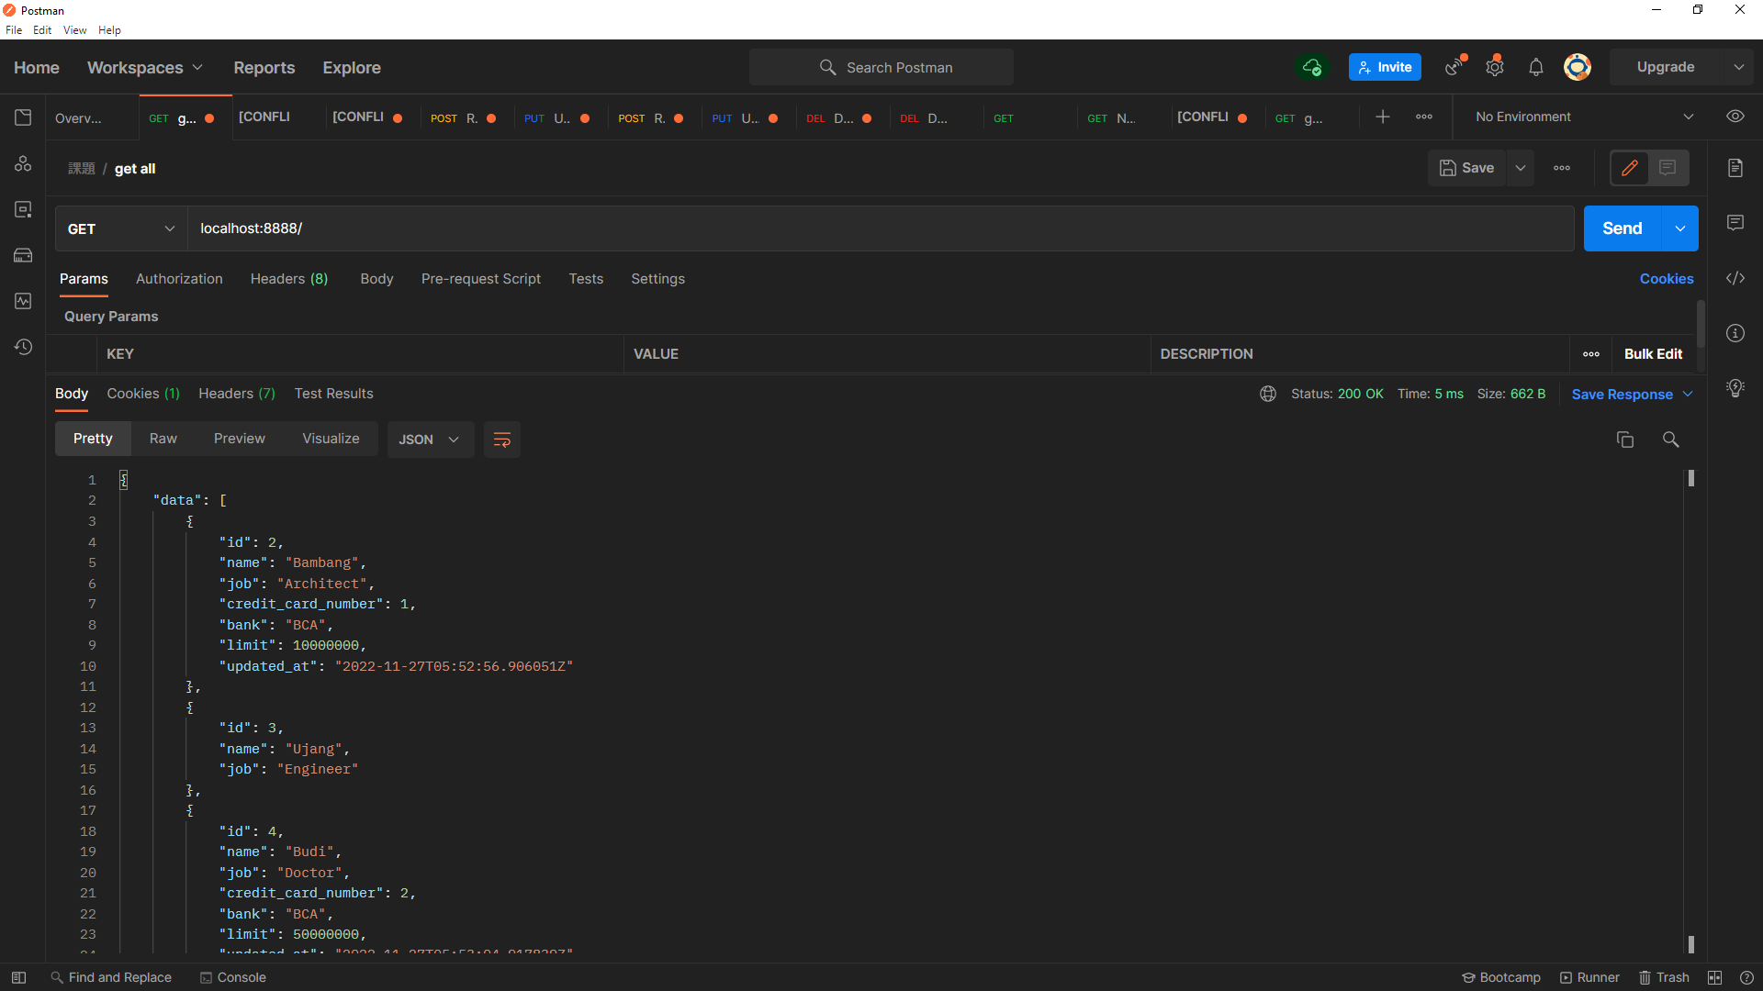Open the Pre-request Script tab

pyautogui.click(x=481, y=279)
